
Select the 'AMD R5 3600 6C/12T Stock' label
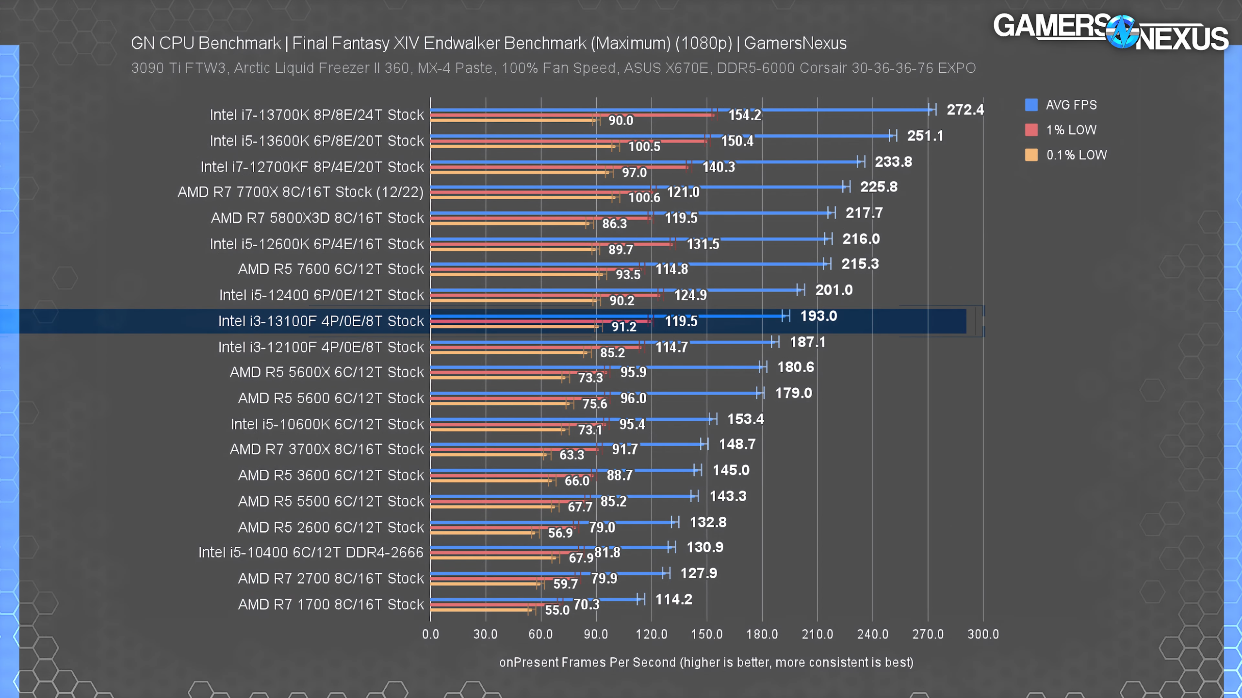click(x=331, y=476)
